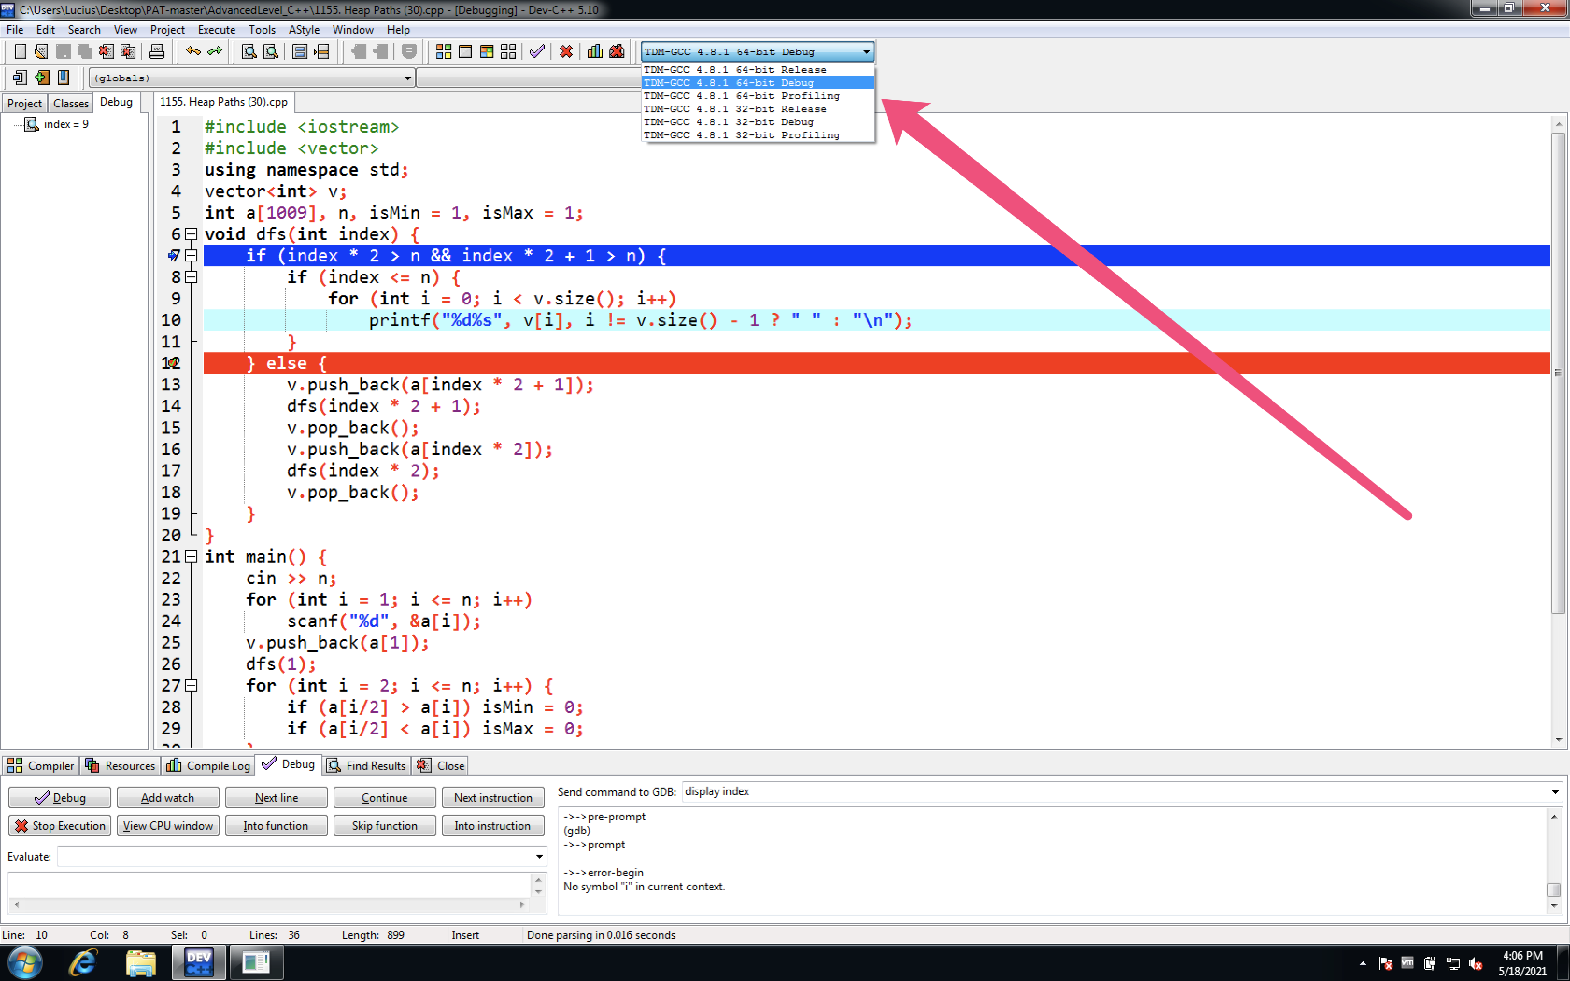The width and height of the screenshot is (1570, 981).
Task: Switch to the Compile Log tab
Action: point(208,765)
